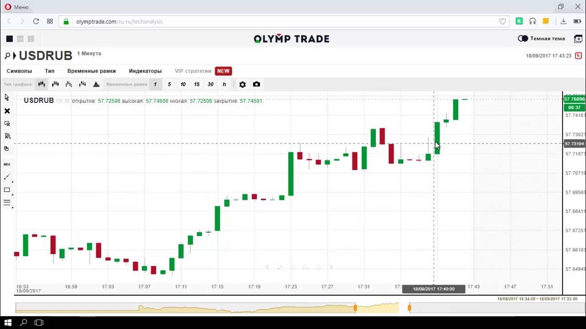Image resolution: width=586 pixels, height=329 pixels.
Task: Set the timeframe to h (hour)
Action: coord(224,84)
